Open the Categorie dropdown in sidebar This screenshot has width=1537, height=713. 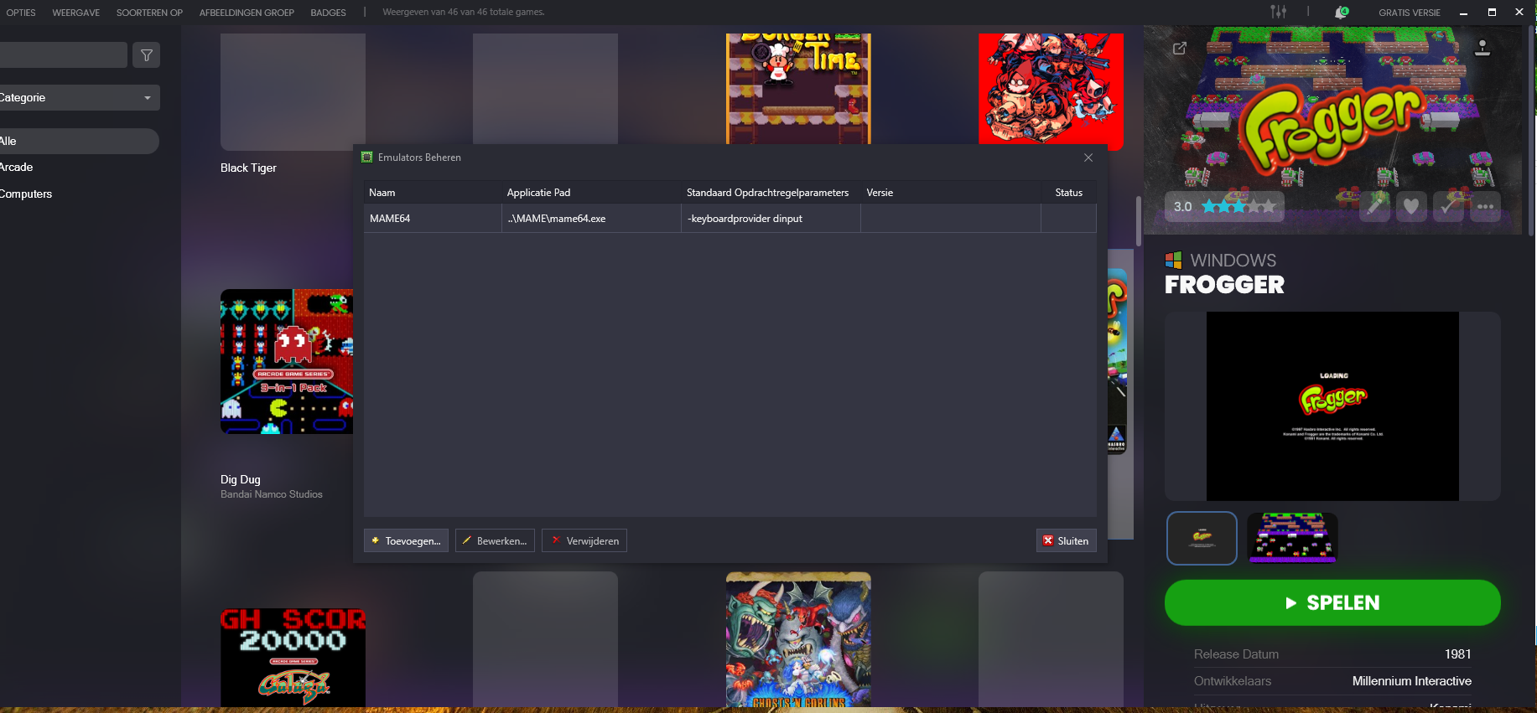[78, 97]
